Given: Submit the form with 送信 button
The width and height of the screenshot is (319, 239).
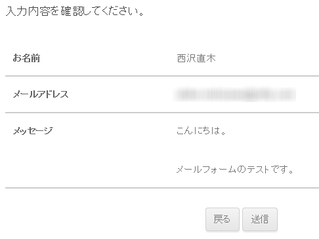Looking at the screenshot, I should click(x=260, y=219).
